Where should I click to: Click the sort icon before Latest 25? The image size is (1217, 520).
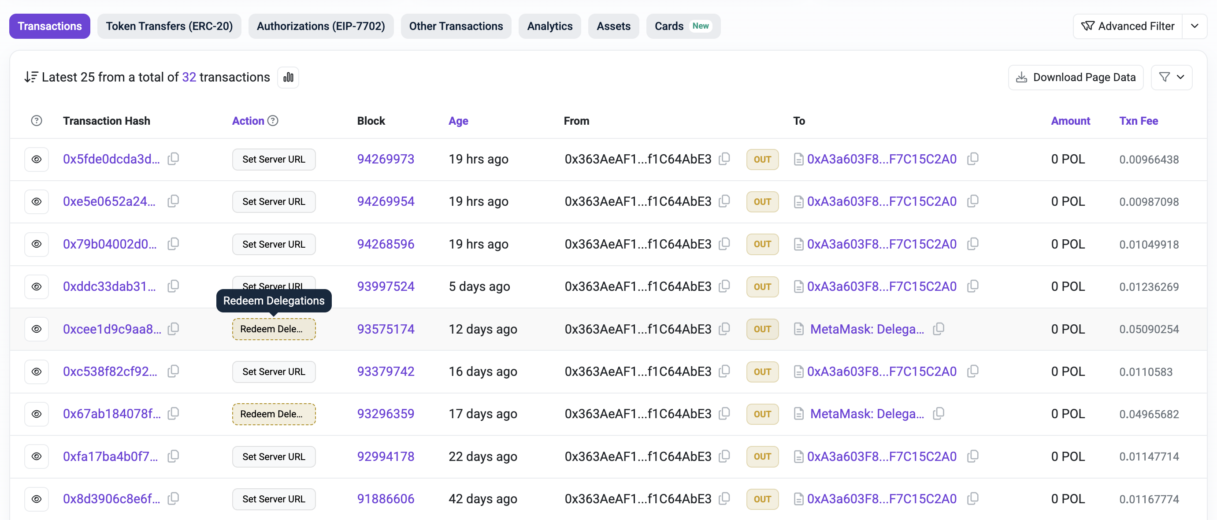click(x=31, y=77)
